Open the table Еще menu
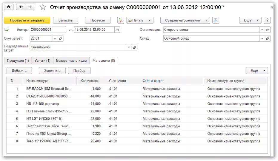 257,70
